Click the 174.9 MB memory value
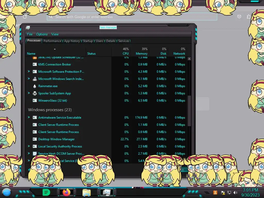Image resolution: width=264 pixels, height=198 pixels. tap(141, 118)
